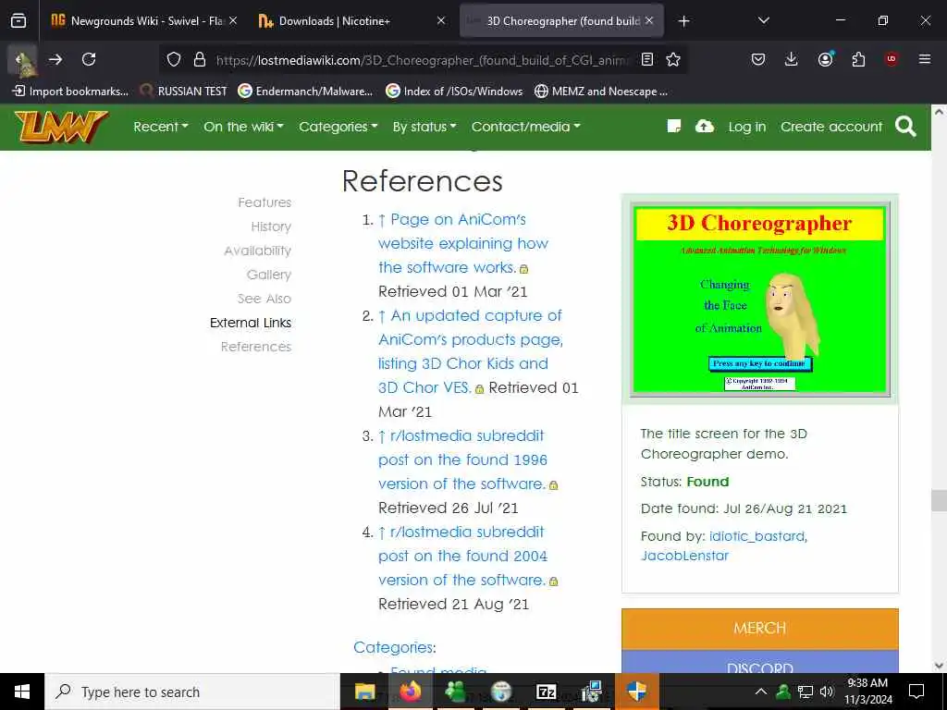The image size is (947, 710).
Task: Jump to Gallery in the contents sidebar
Action: click(269, 275)
